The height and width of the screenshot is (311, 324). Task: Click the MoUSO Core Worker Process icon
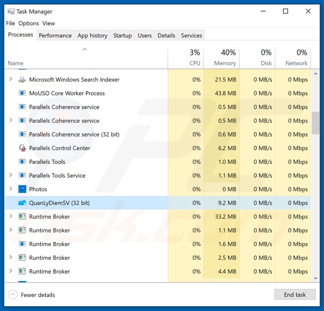[22, 93]
